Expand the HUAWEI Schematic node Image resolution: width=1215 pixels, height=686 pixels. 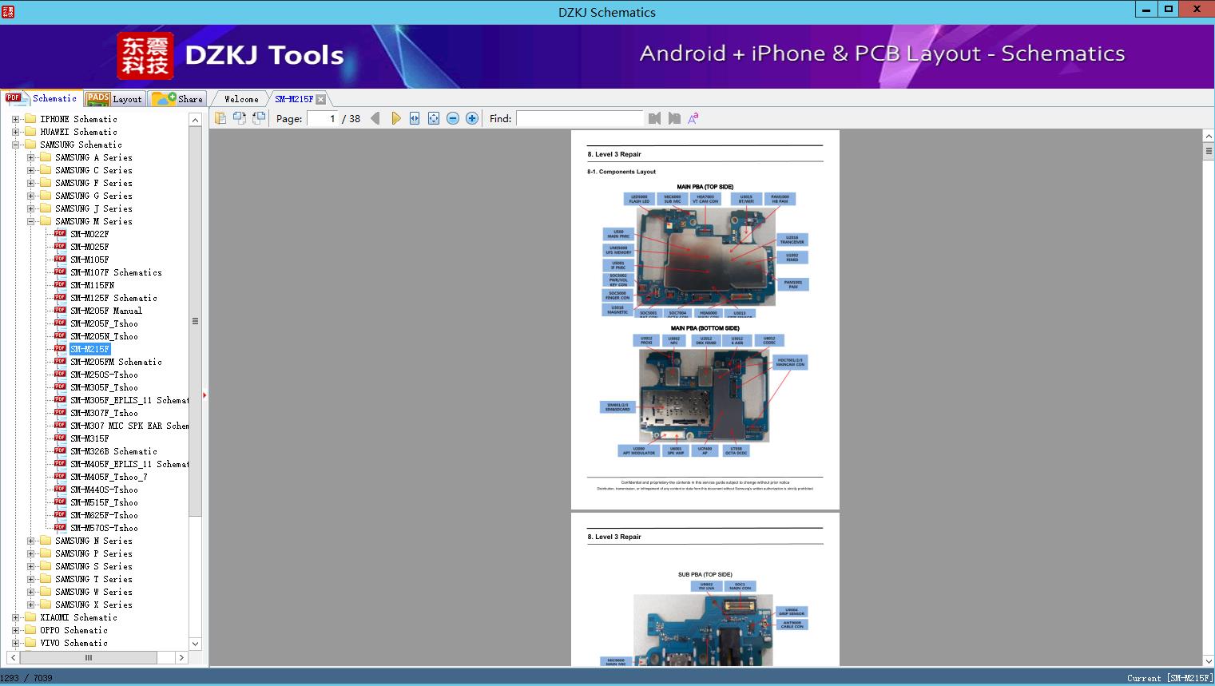[15, 132]
